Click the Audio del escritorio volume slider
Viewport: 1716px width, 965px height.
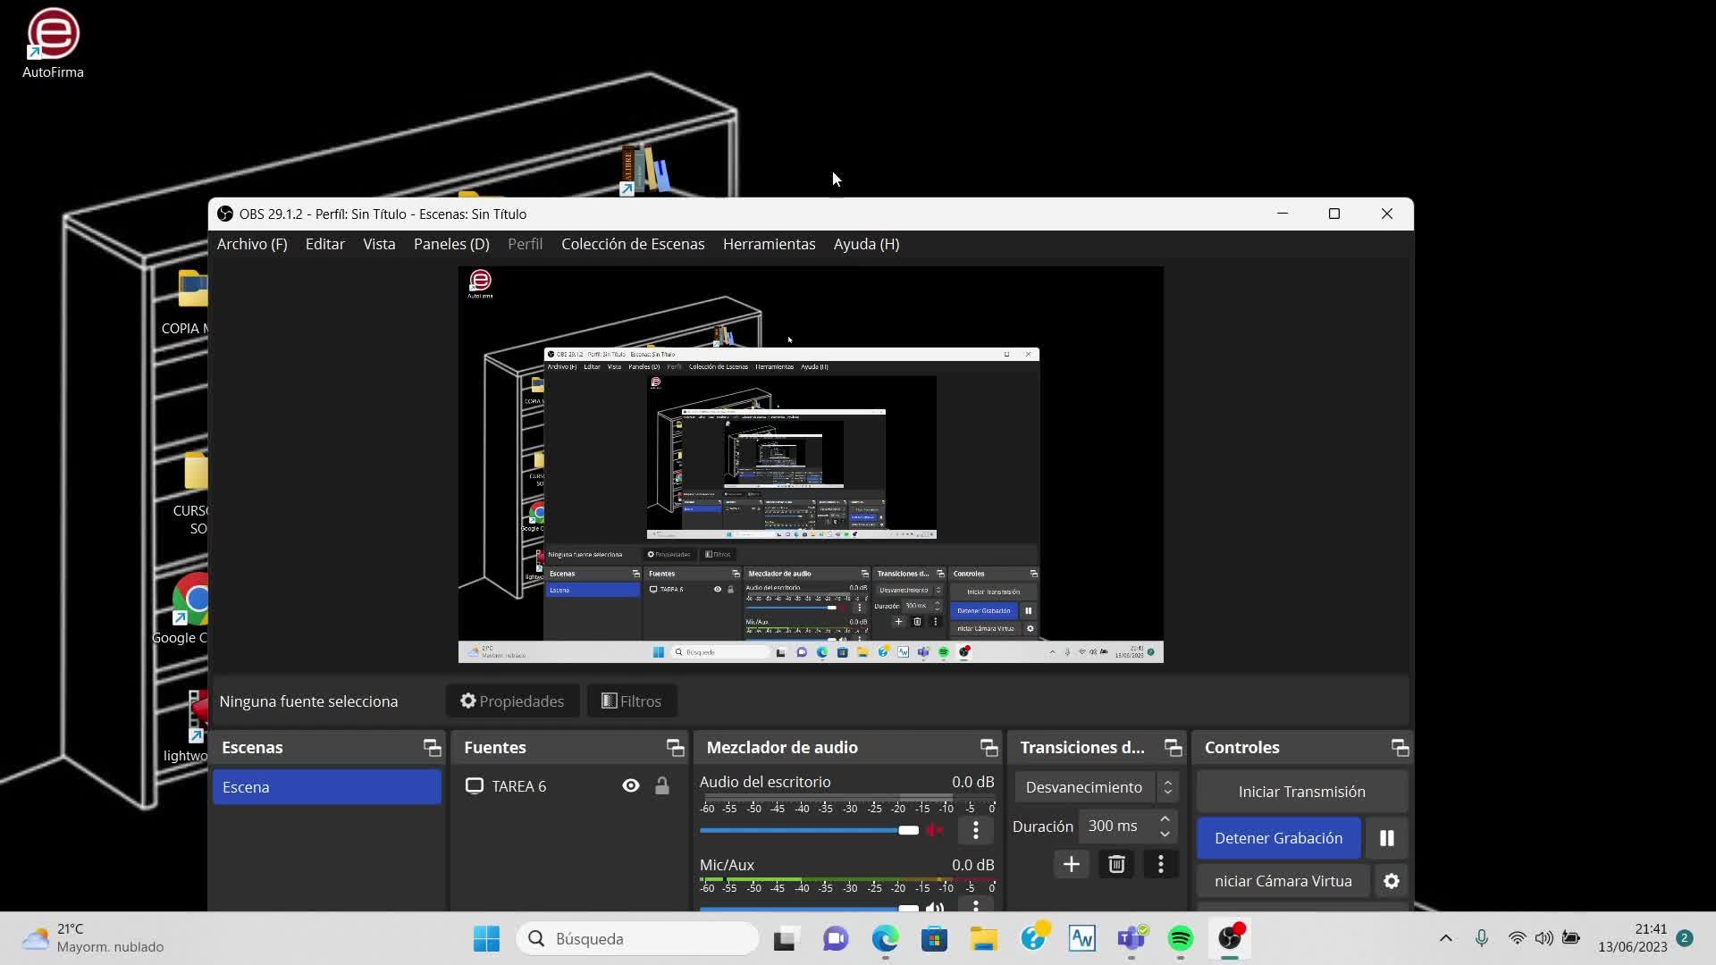(804, 830)
